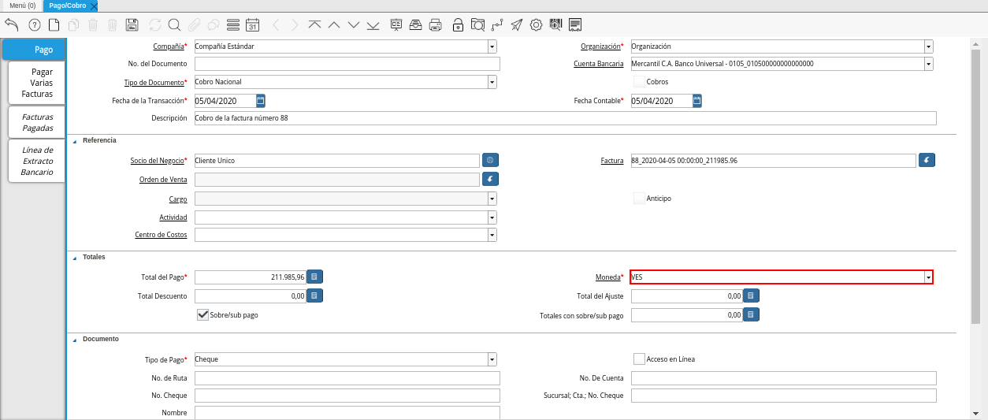Save the record using floppy disk icon
Image resolution: width=988 pixels, height=420 pixels.
click(132, 24)
